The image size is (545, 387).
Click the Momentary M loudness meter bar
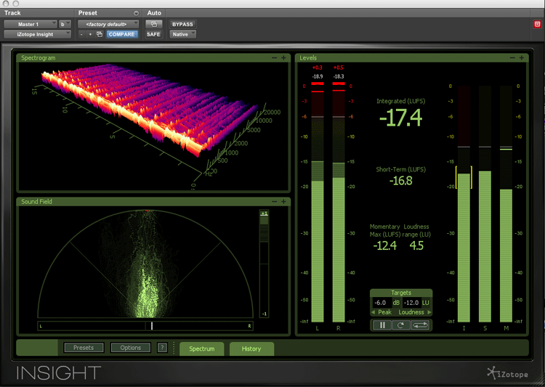(x=506, y=204)
